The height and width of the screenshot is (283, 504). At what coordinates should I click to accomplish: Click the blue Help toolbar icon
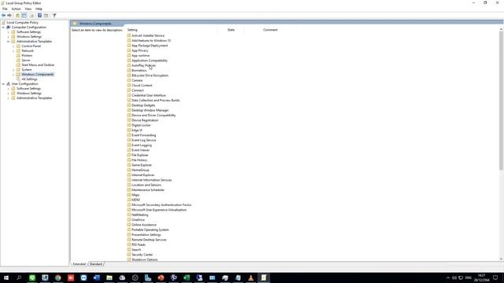[39, 16]
